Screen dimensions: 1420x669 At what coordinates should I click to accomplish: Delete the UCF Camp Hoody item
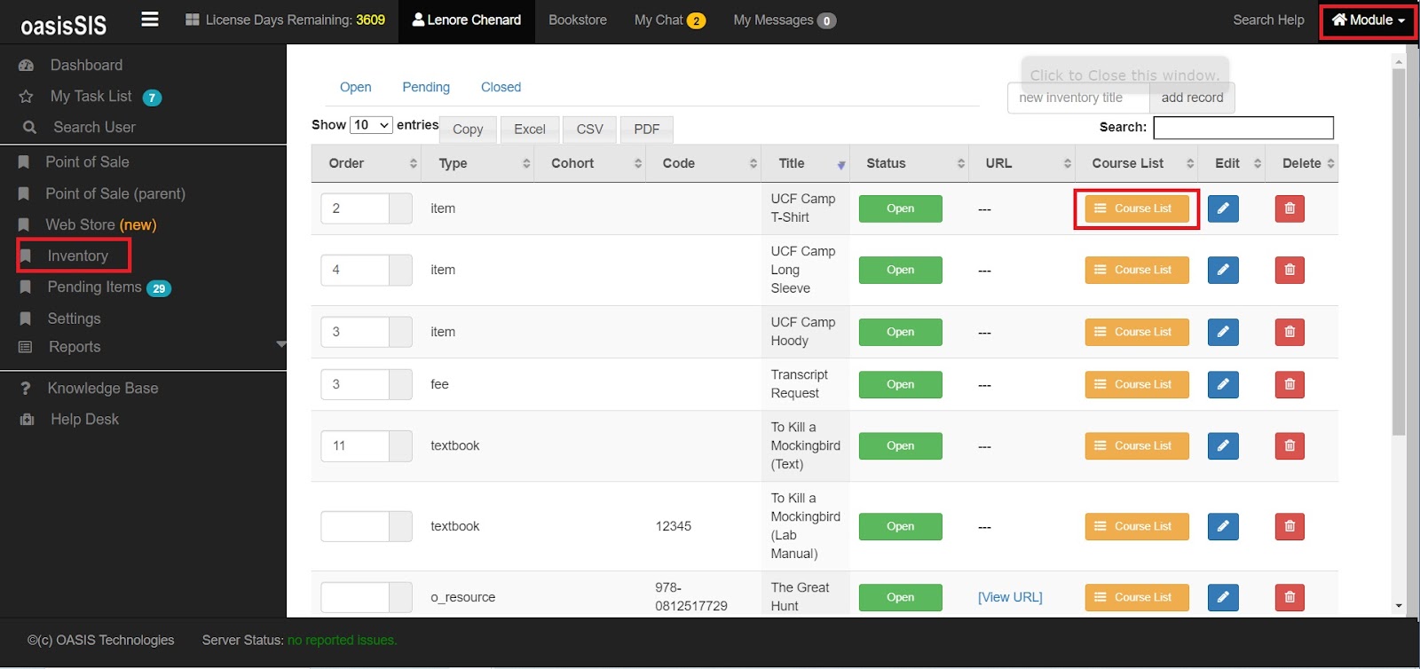[1290, 332]
